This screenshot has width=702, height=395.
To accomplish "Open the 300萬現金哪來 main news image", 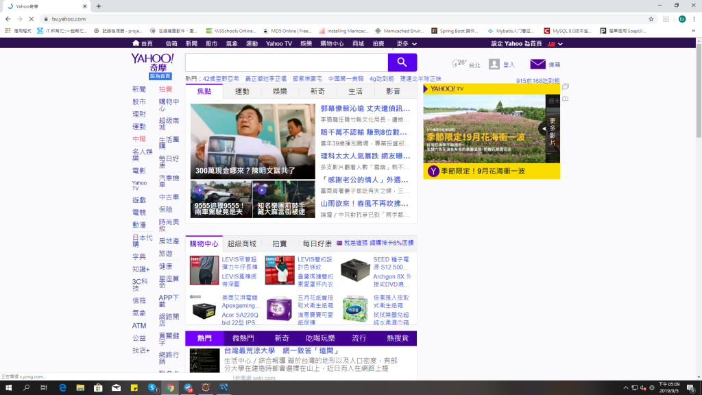I will click(x=253, y=141).
